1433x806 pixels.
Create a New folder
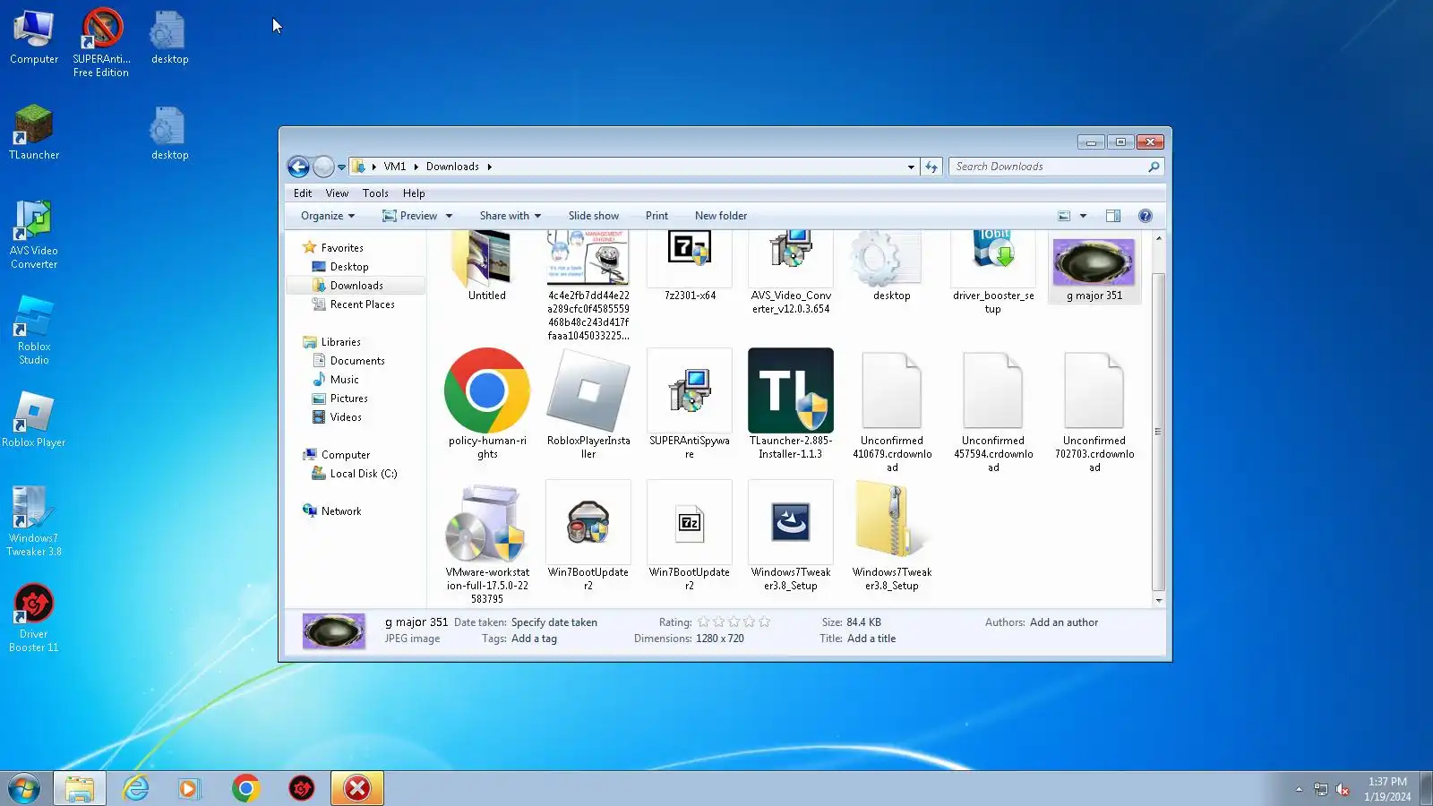(x=721, y=216)
